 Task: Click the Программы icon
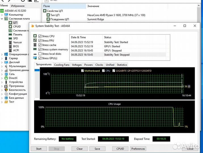pyautogui.click(x=6, y=86)
